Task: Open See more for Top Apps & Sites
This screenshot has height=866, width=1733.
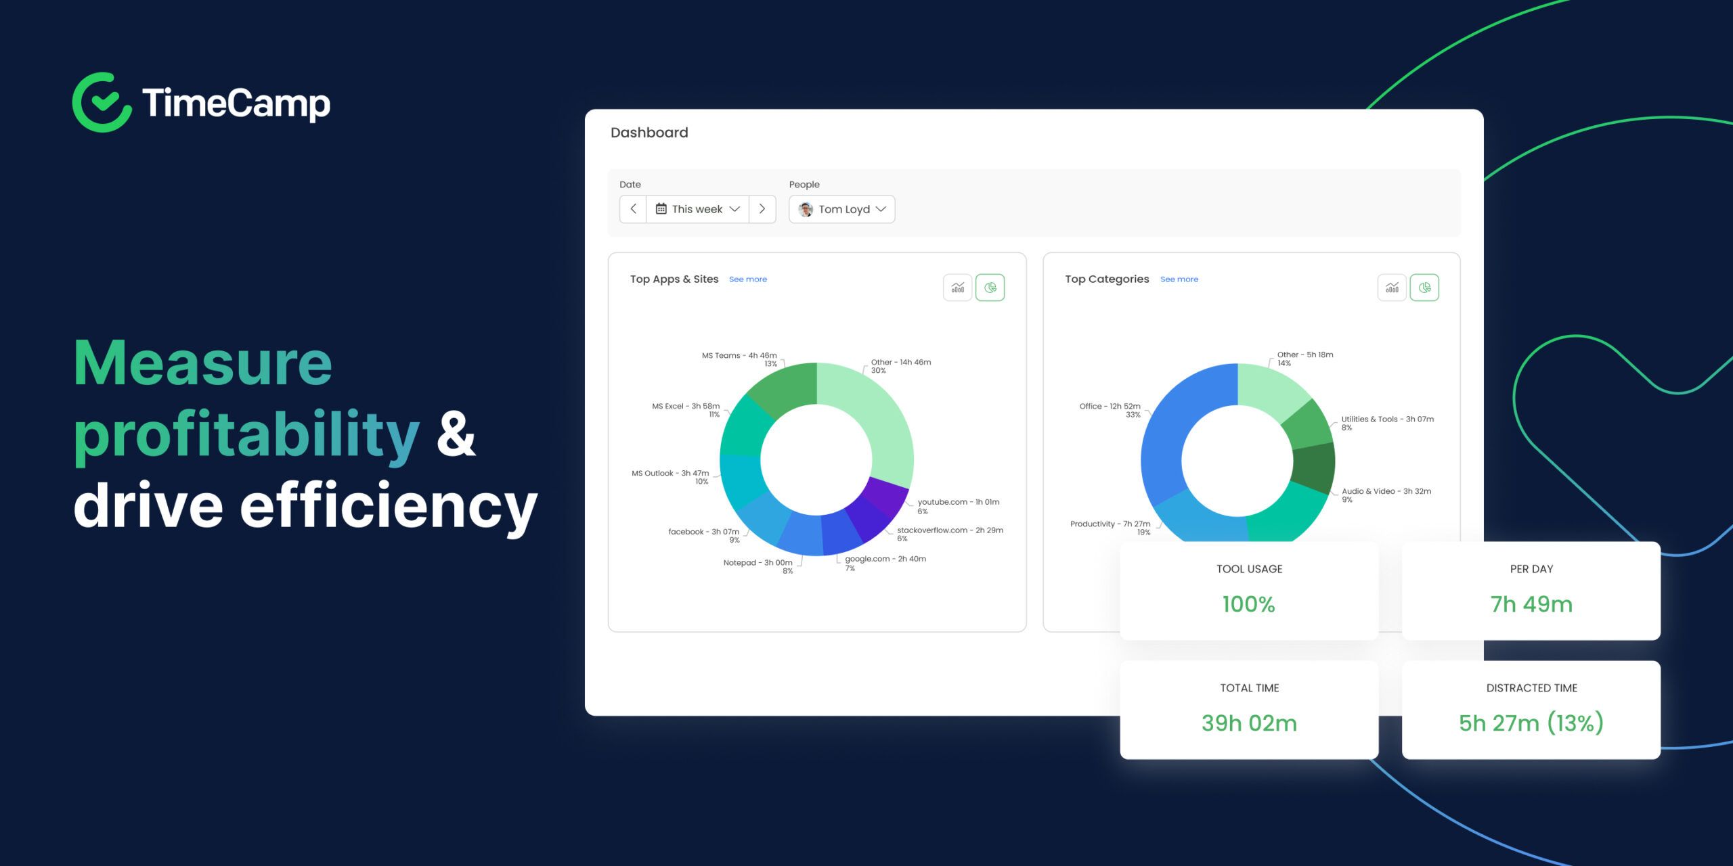Action: coord(747,279)
